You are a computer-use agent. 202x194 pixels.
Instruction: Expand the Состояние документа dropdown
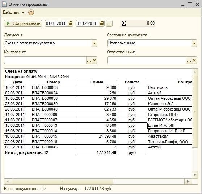(x=194, y=43)
